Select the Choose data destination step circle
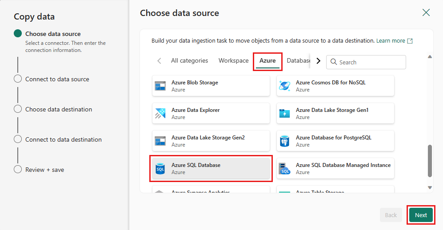Screen dimensions: 443x230 pos(18,109)
